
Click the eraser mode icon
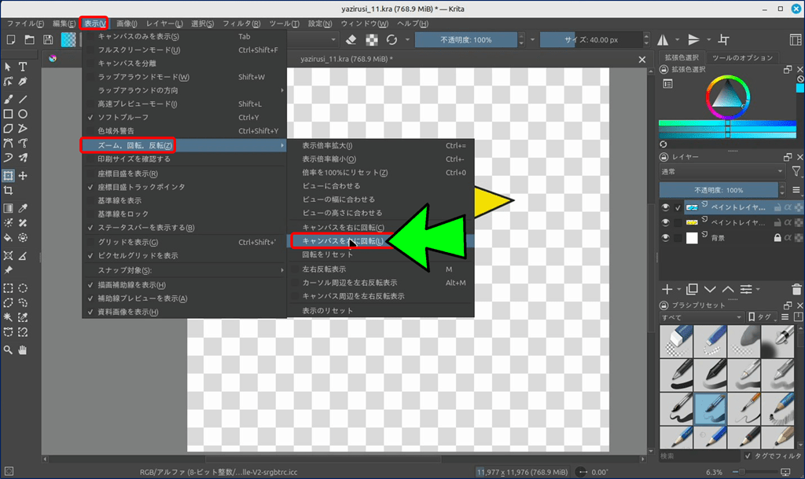[x=351, y=39]
